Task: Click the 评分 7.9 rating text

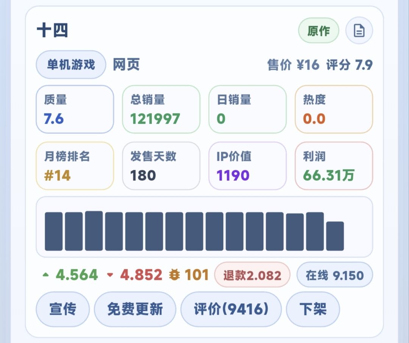Action: click(x=349, y=65)
